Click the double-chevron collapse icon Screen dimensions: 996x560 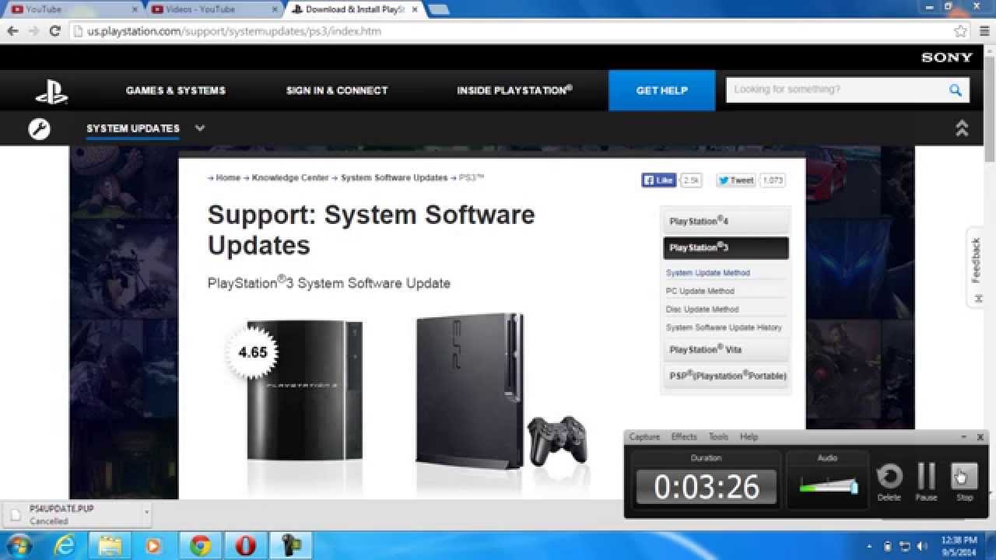(x=962, y=128)
